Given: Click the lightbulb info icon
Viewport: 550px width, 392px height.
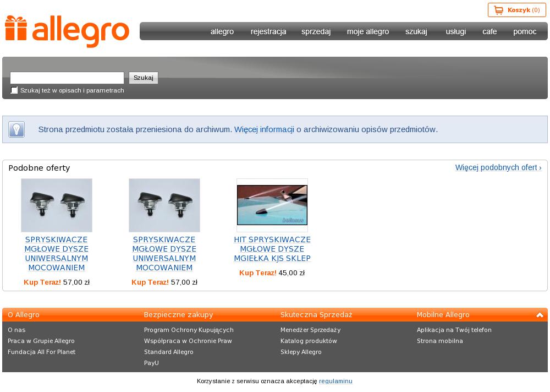Looking at the screenshot, I should click(x=16, y=129).
